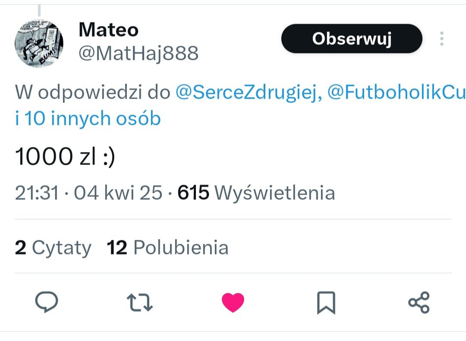466x341 pixels.
Task: Open the share icon options
Action: pos(419,302)
